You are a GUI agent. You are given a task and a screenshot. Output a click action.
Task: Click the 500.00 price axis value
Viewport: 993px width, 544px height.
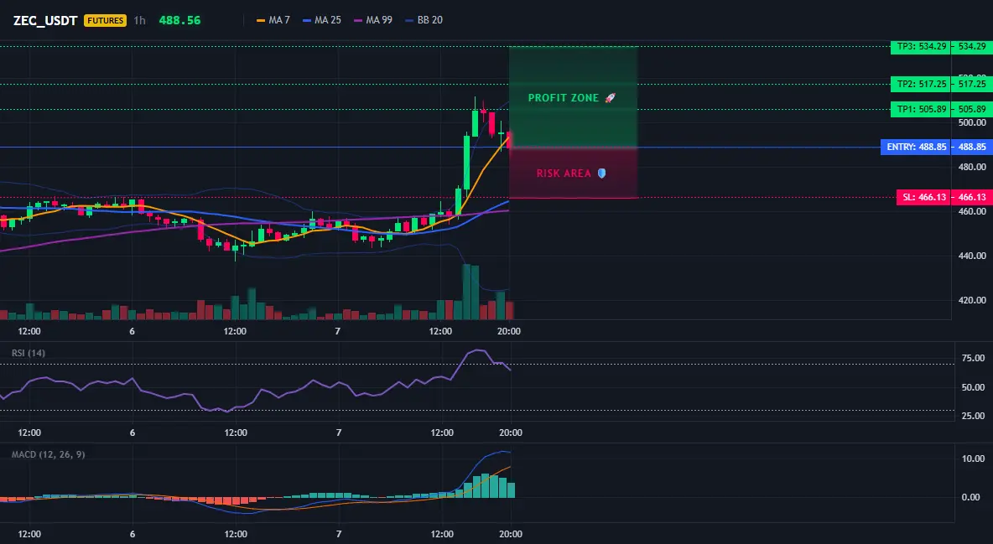pos(972,123)
